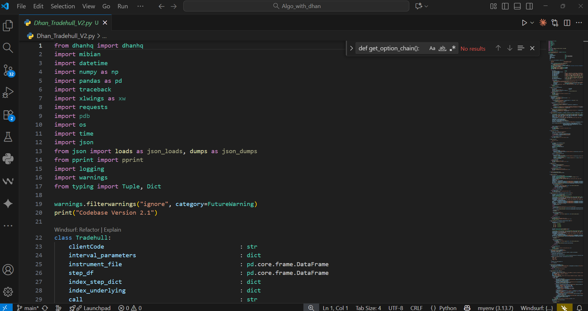Toggle Match Case in find widget
Image resolution: width=588 pixels, height=311 pixels.
tap(432, 48)
